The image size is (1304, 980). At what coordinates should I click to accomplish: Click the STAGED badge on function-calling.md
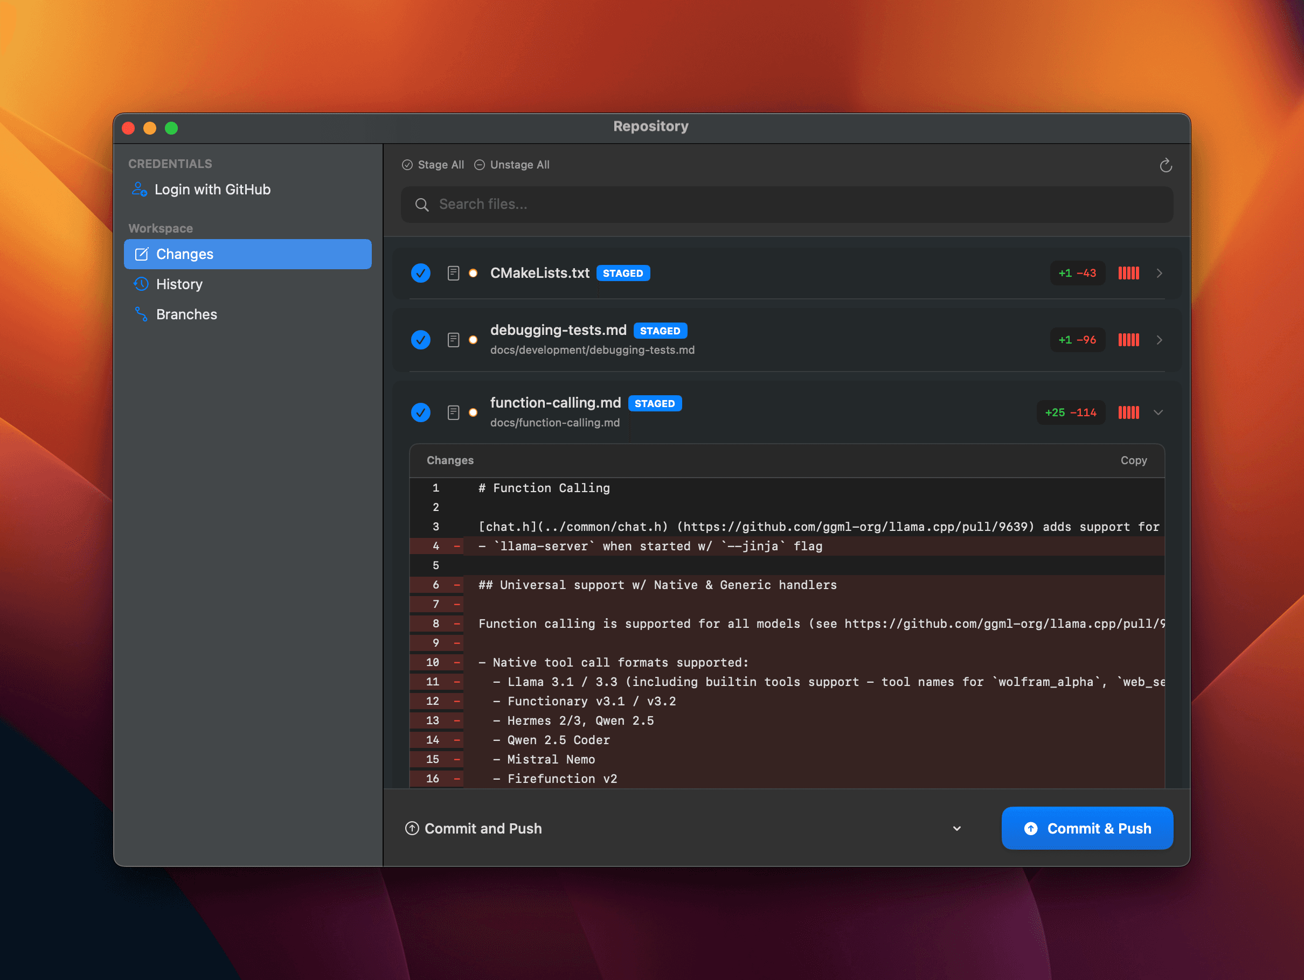655,403
